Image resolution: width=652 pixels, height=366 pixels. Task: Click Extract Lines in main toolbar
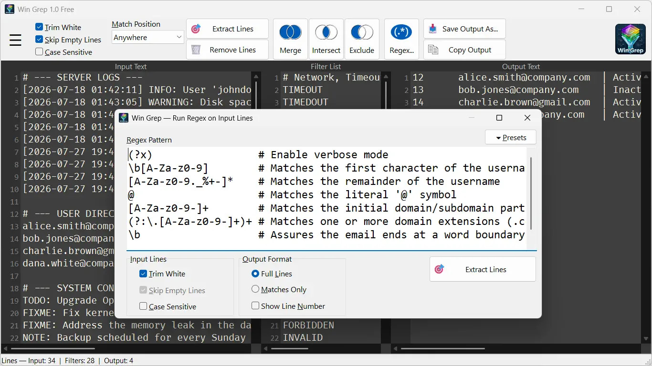click(x=227, y=29)
